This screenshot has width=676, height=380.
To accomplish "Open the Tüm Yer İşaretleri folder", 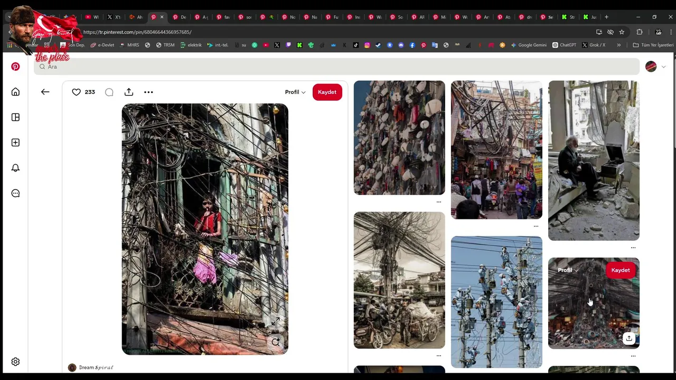I will coord(653,45).
